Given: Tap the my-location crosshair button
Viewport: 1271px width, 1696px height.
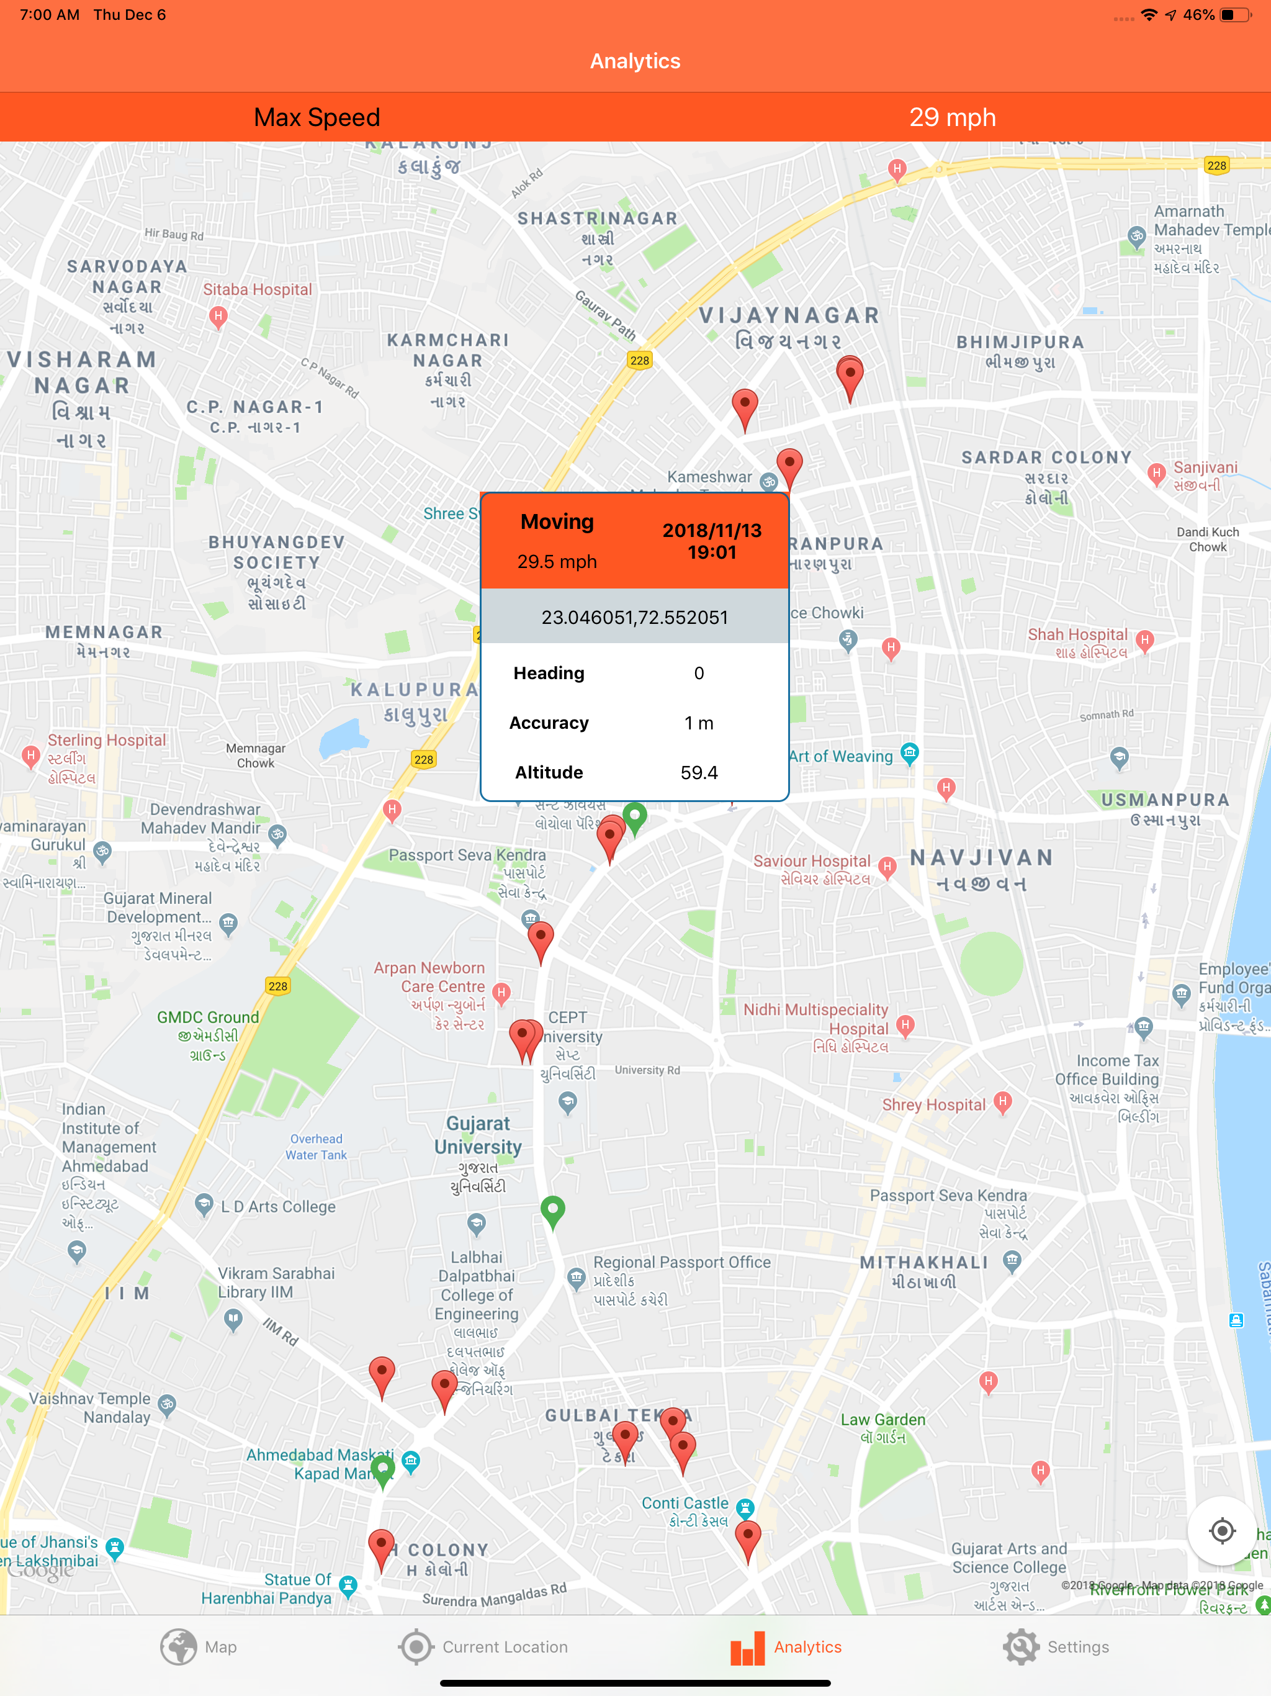Looking at the screenshot, I should [1222, 1530].
